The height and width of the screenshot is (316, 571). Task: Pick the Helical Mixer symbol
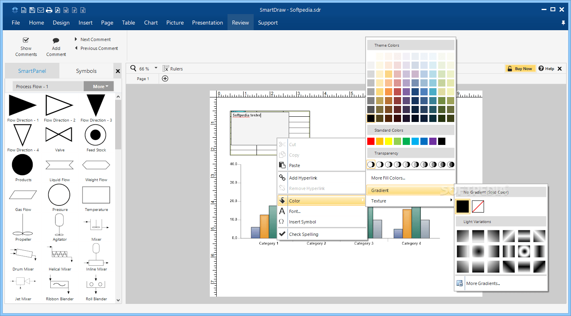(59, 254)
